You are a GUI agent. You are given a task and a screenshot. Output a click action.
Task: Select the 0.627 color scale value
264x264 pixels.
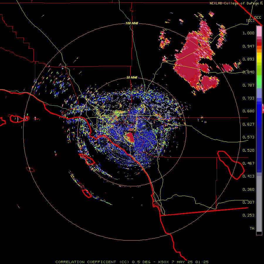tap(248, 124)
